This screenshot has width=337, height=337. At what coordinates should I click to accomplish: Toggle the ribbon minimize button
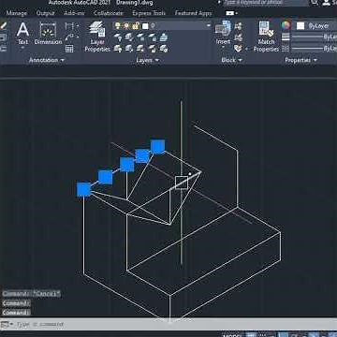229,13
